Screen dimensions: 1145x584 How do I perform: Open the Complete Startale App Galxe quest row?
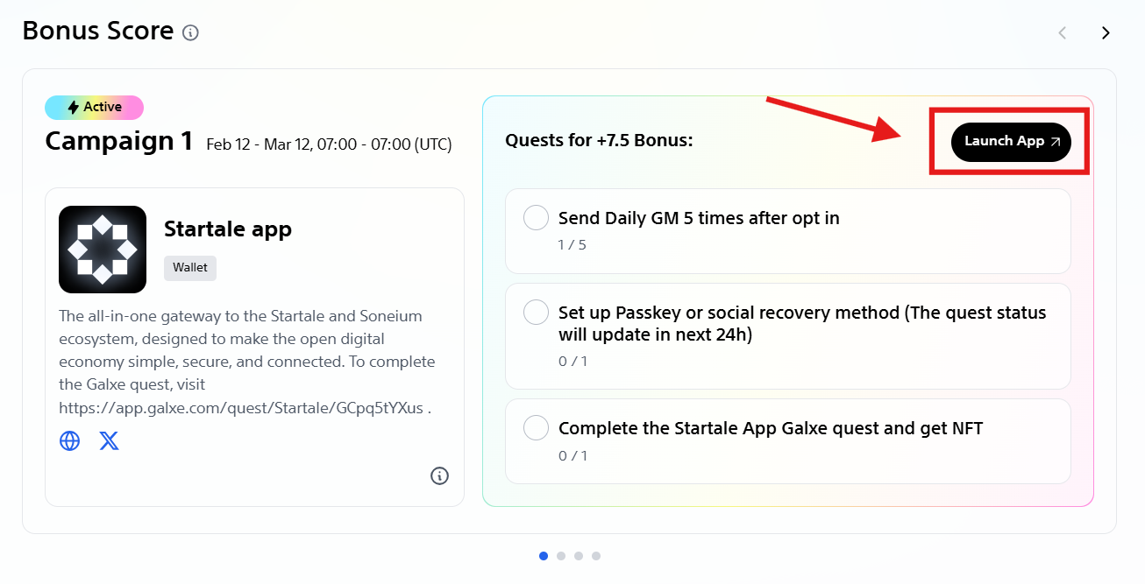pos(787,440)
